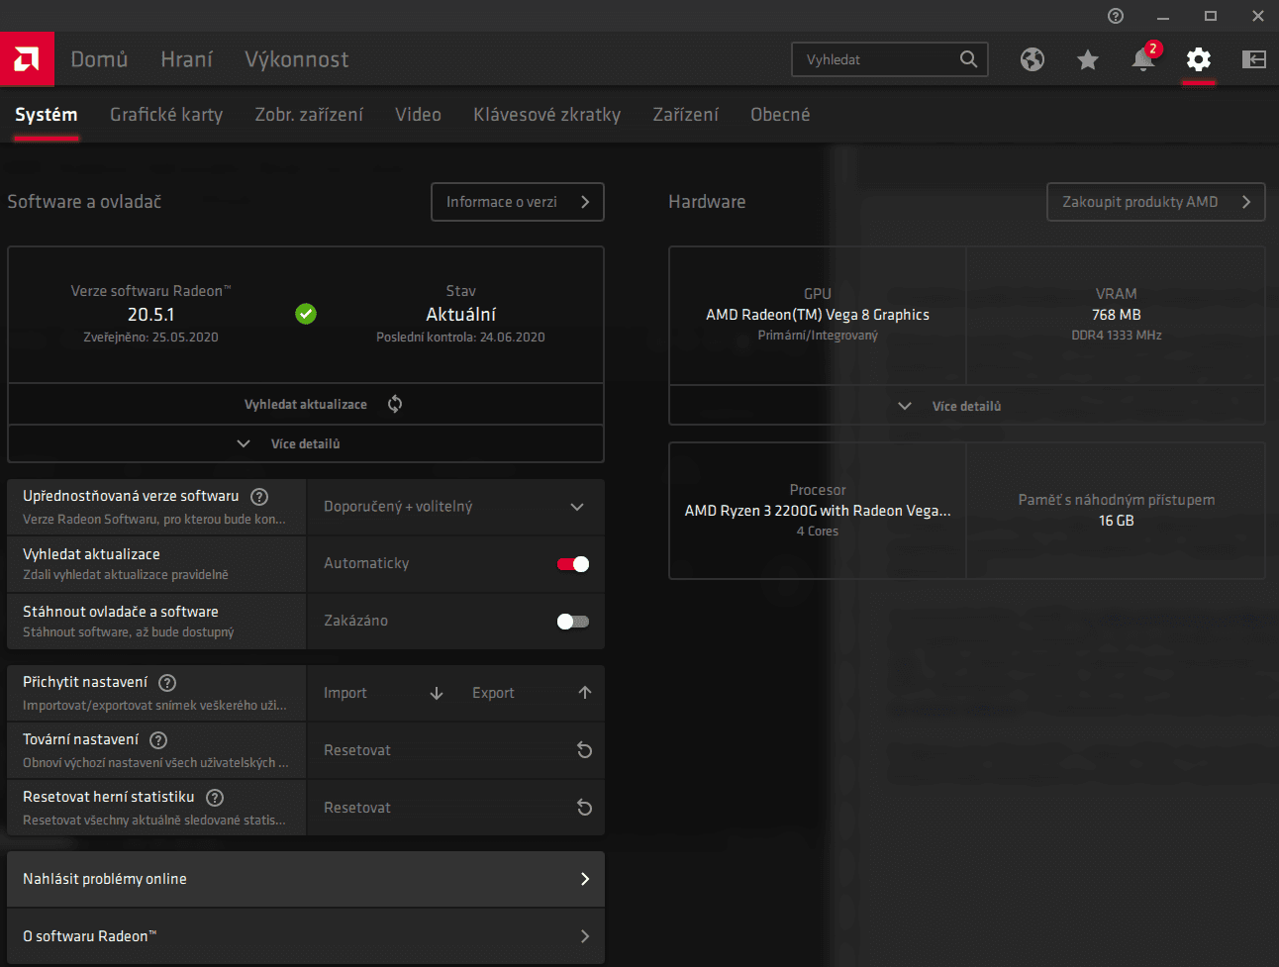This screenshot has height=967, width=1279.
Task: Click Export settings button
Action: click(532, 693)
